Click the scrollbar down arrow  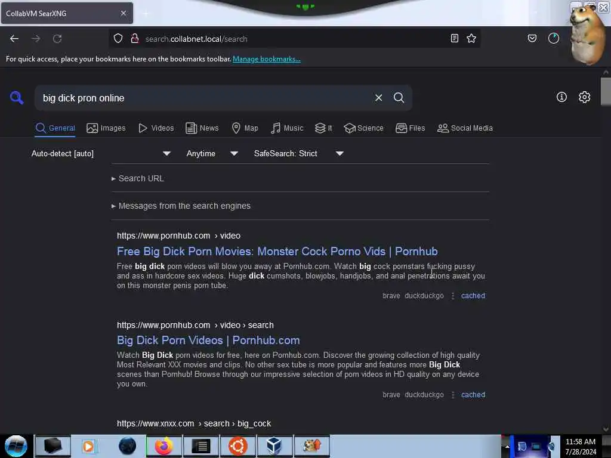606,429
